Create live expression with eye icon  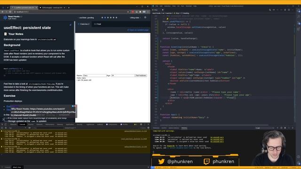click(x=29, y=128)
